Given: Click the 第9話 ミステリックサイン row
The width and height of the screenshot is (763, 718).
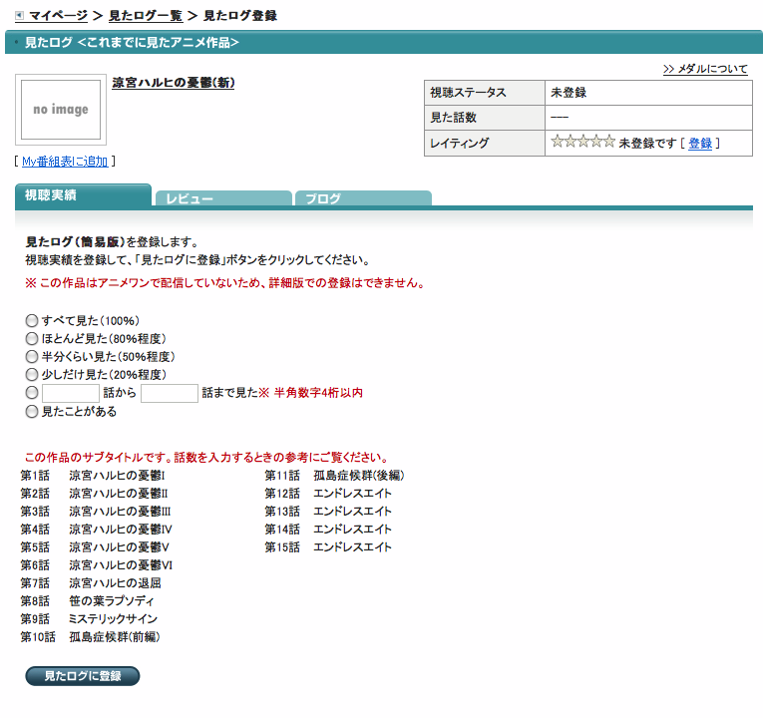Looking at the screenshot, I should coord(89,618).
